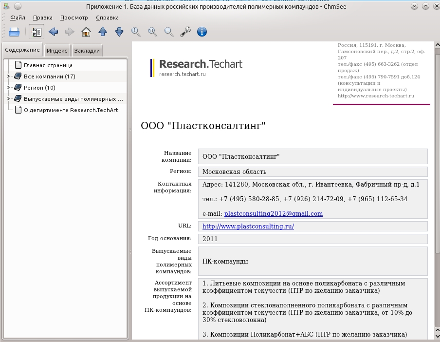
Task: Click the scrollbar down arrow at bottom
Action: (x=437, y=336)
